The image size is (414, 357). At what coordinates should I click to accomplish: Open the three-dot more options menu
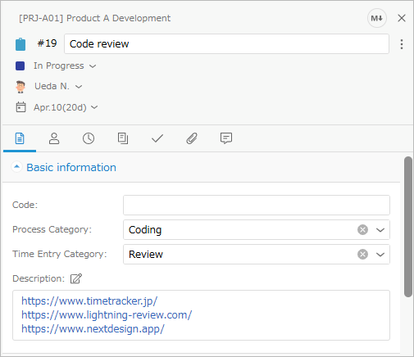(x=402, y=44)
